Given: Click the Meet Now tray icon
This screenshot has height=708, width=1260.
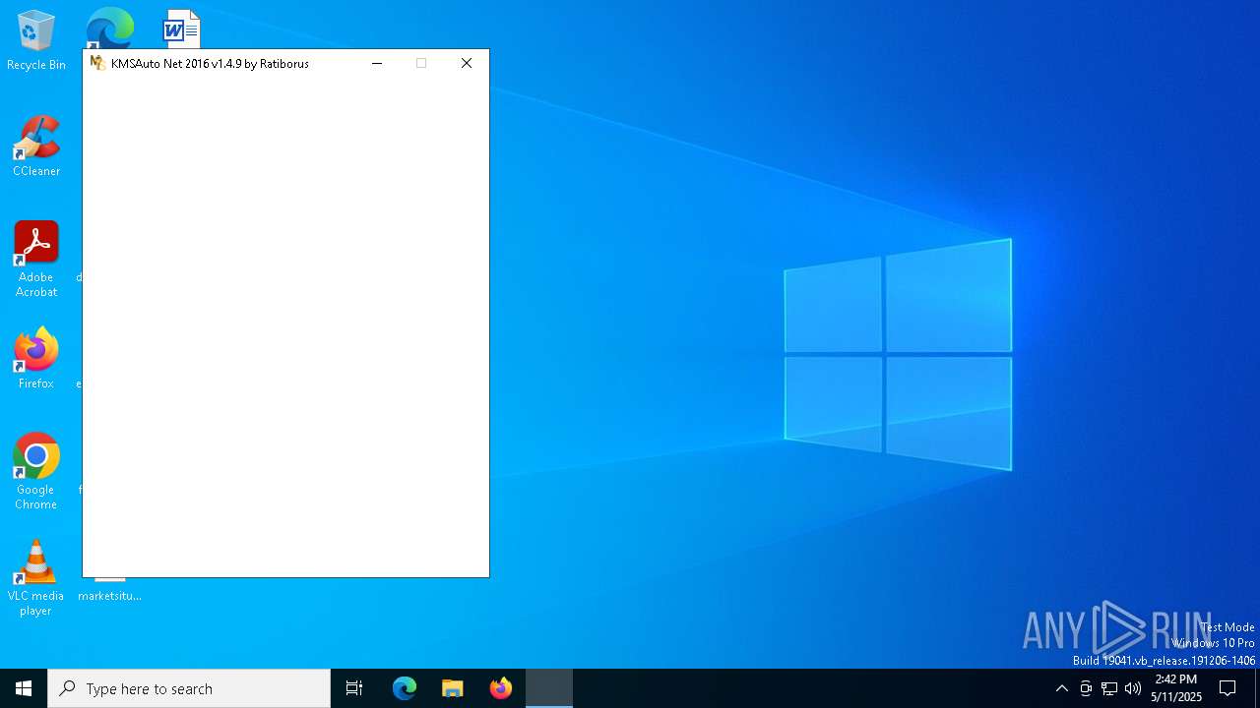Looking at the screenshot, I should coord(1086,688).
